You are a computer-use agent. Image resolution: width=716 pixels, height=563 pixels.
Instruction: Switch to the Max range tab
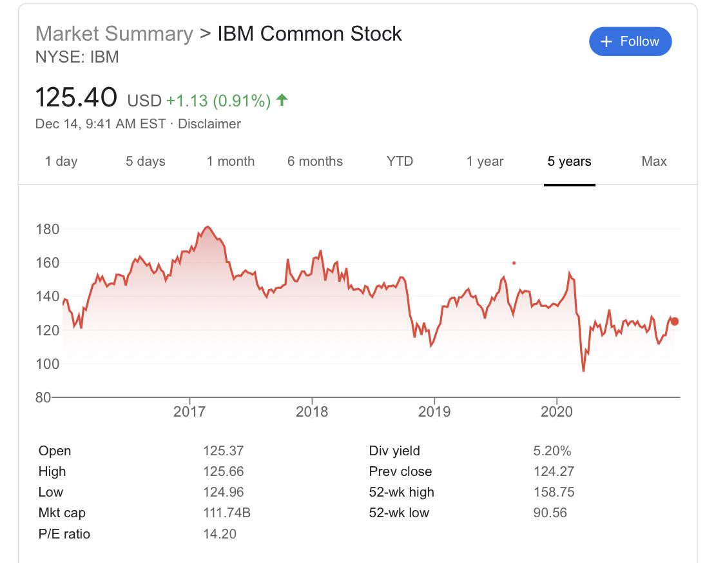(x=654, y=161)
